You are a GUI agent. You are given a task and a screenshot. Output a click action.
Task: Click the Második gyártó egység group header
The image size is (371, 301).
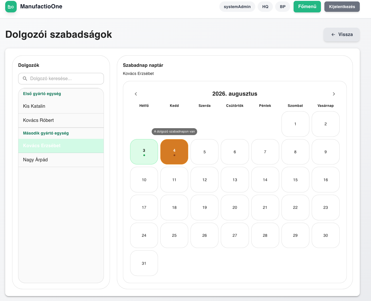click(x=46, y=133)
